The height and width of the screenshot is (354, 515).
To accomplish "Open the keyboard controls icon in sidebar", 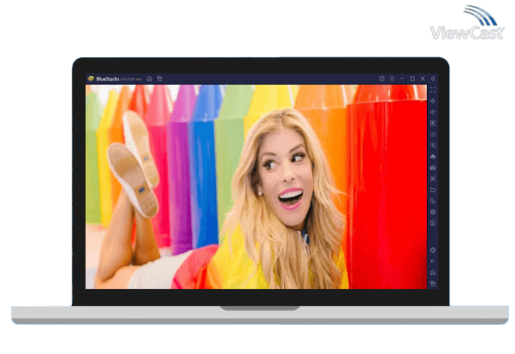I will coord(433,134).
